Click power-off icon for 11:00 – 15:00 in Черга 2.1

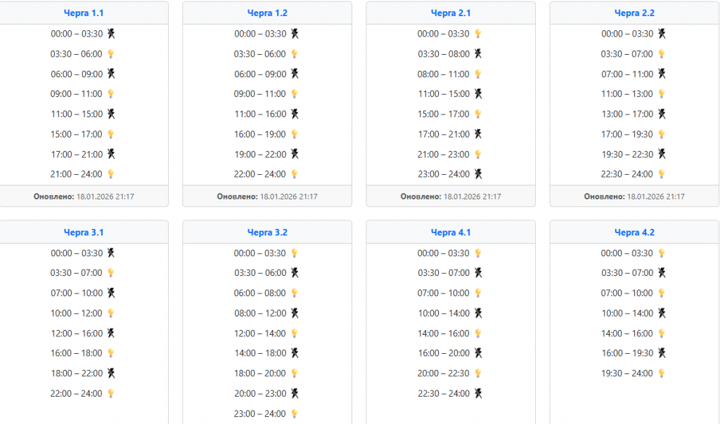478,94
